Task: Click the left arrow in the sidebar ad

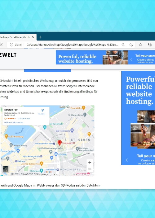Action: (x=126, y=160)
